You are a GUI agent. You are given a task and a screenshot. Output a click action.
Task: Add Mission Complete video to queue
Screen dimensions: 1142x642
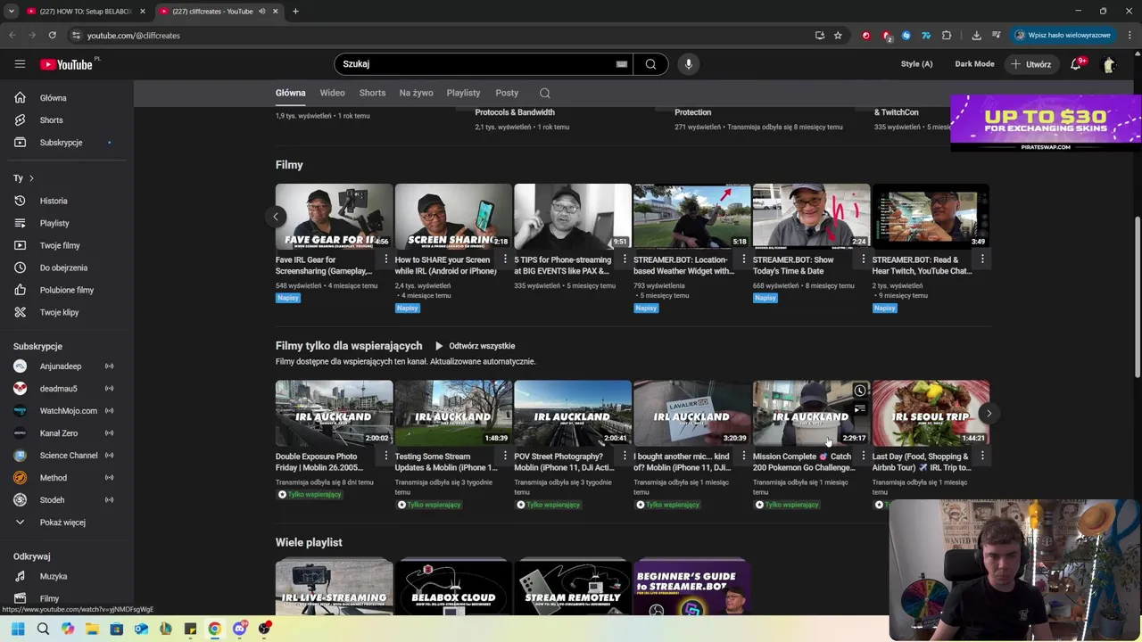859,409
